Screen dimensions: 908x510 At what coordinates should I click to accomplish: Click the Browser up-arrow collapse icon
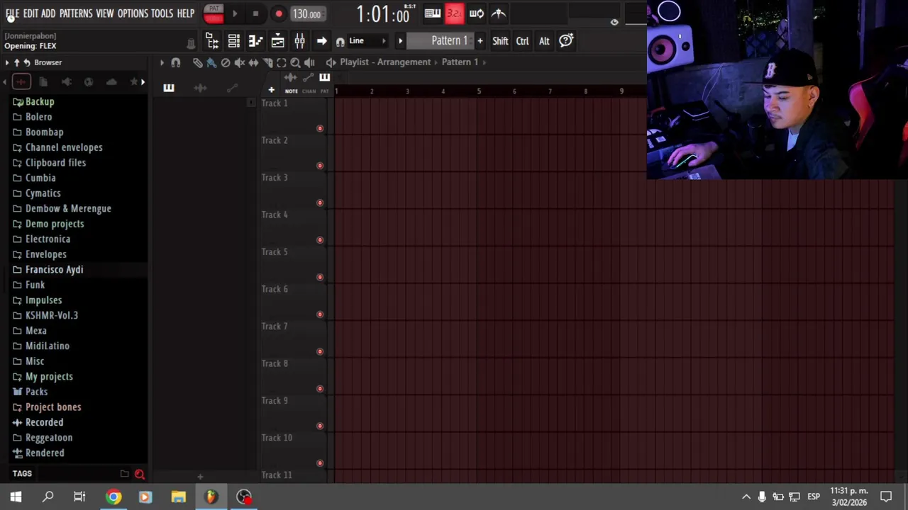[17, 62]
